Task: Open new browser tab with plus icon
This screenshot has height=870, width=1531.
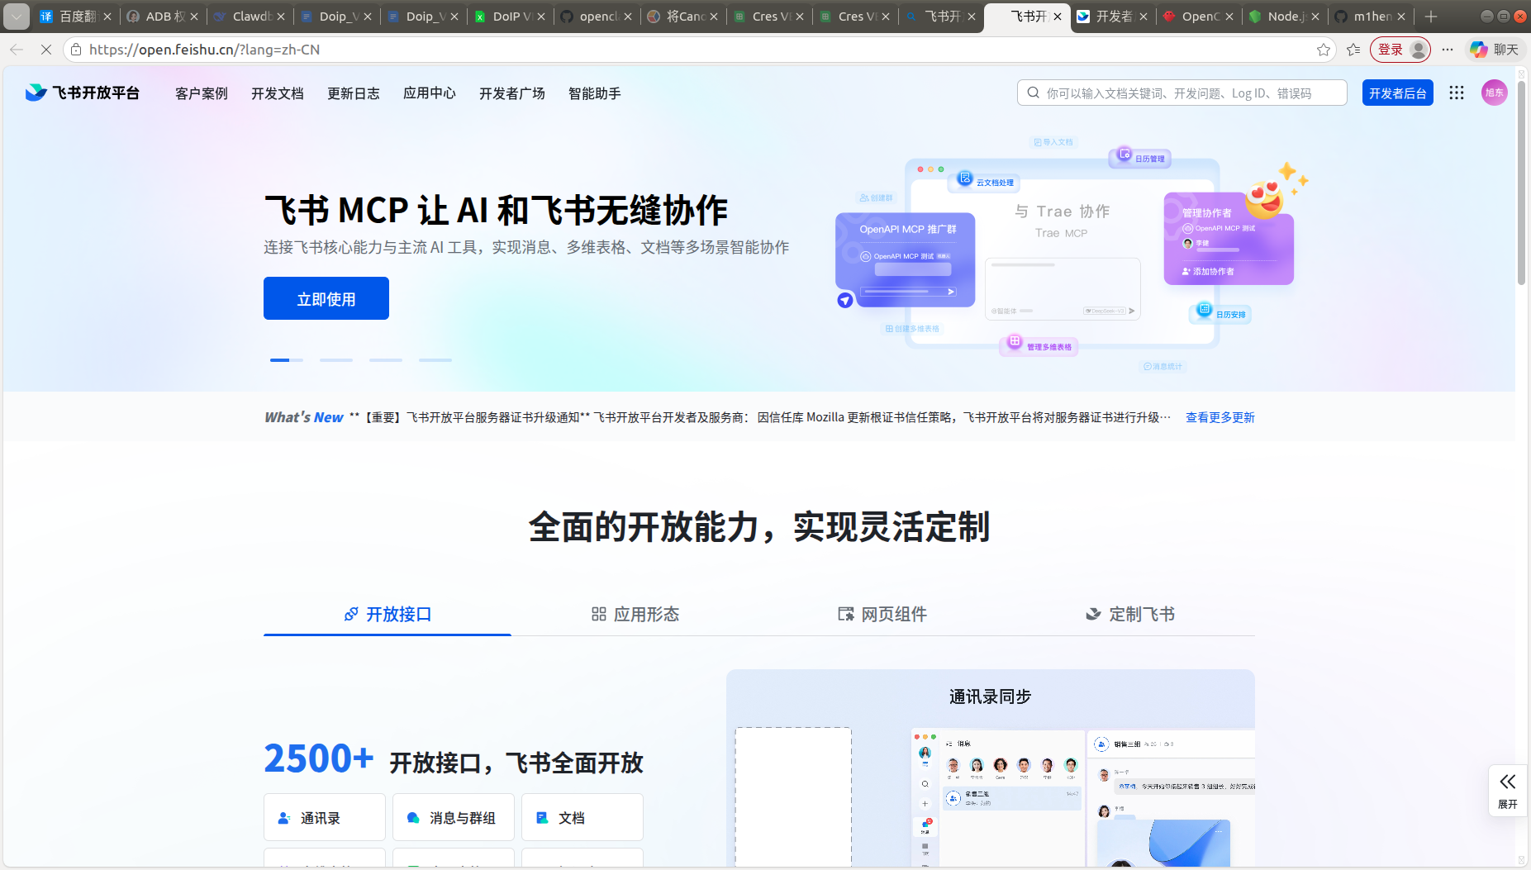Action: 1431,17
